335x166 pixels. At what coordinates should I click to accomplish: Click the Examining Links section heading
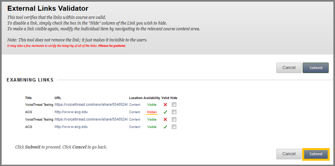(30, 80)
